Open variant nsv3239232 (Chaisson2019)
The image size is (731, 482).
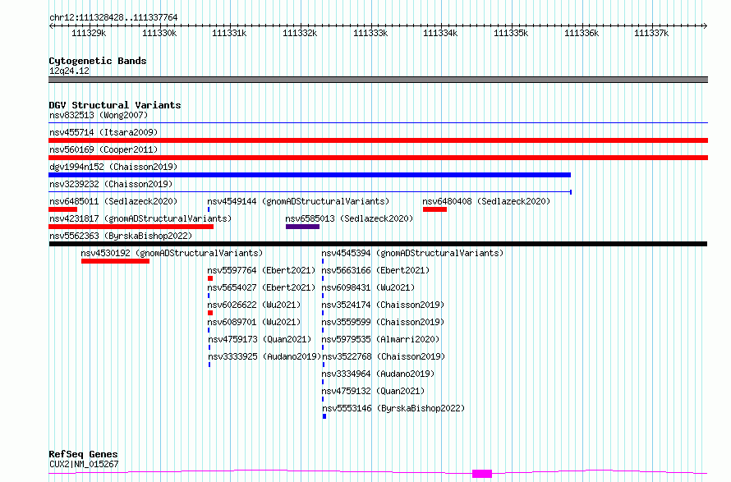click(x=111, y=184)
